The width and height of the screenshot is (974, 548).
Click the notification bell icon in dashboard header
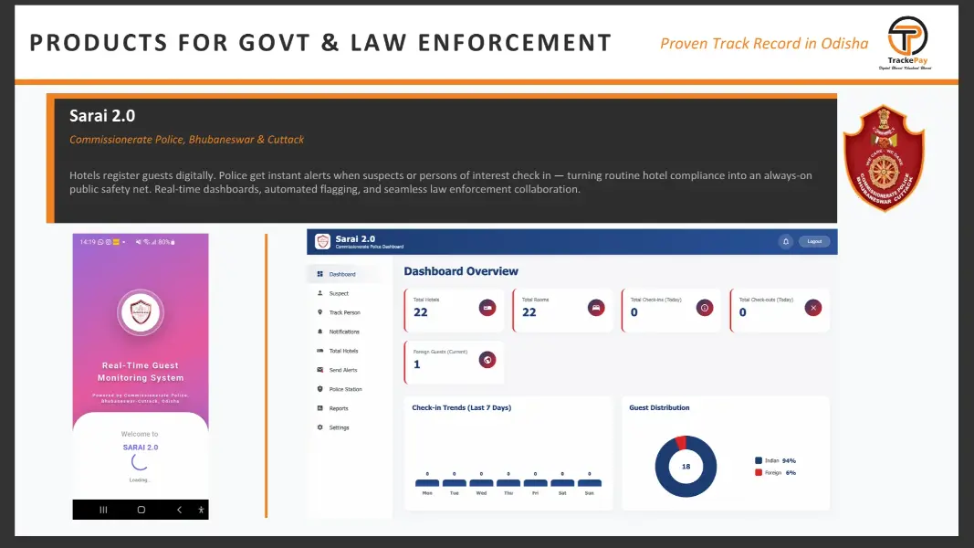(x=785, y=241)
